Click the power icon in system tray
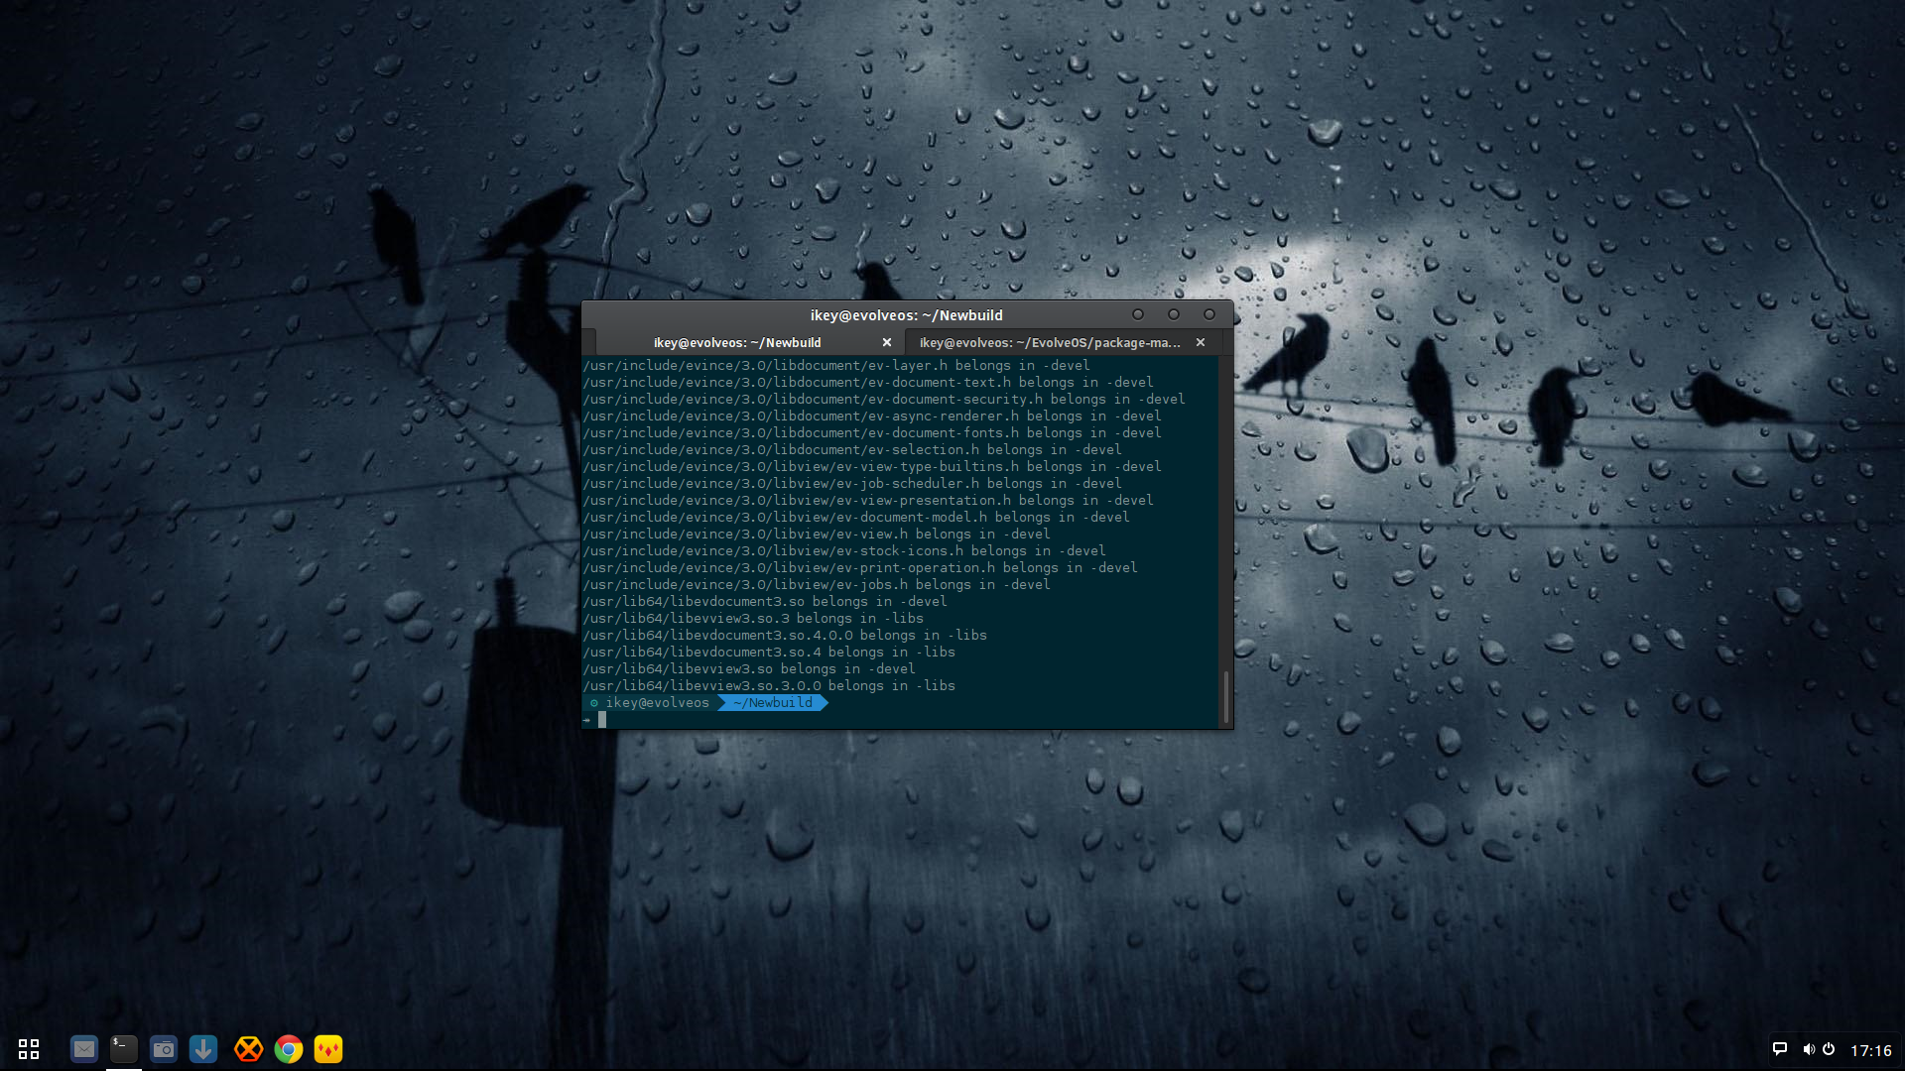The height and width of the screenshot is (1071, 1905). (1829, 1049)
